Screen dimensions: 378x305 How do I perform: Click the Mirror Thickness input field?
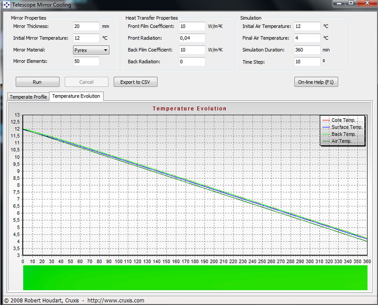86,26
